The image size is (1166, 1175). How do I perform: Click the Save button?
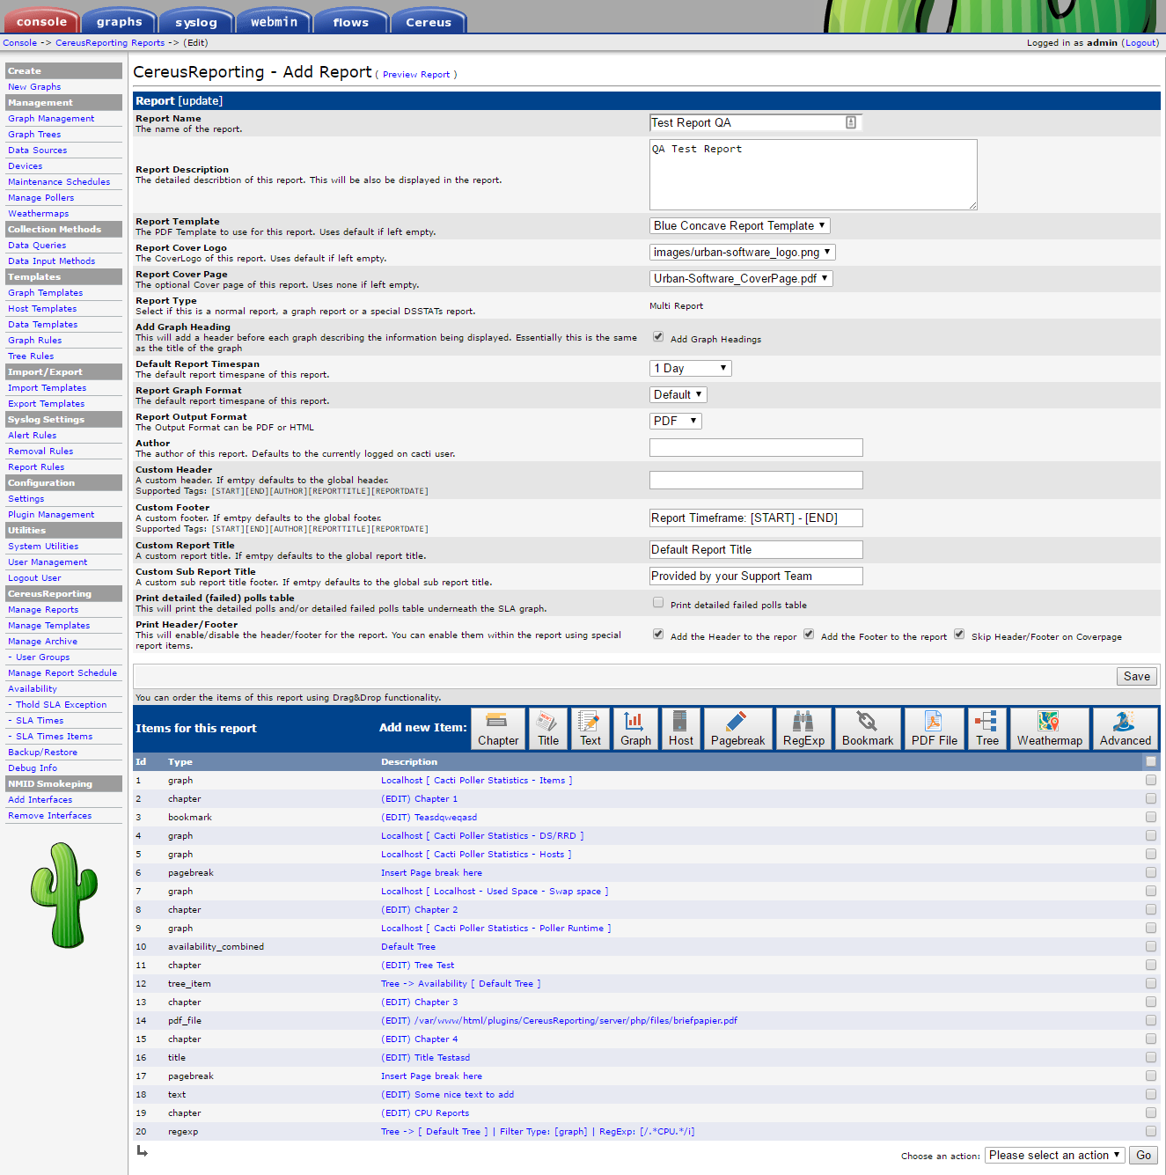coord(1137,676)
